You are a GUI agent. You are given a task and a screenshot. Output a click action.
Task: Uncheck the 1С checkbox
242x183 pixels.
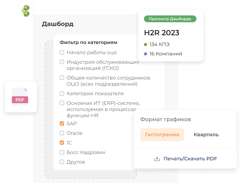pyautogui.click(x=62, y=143)
